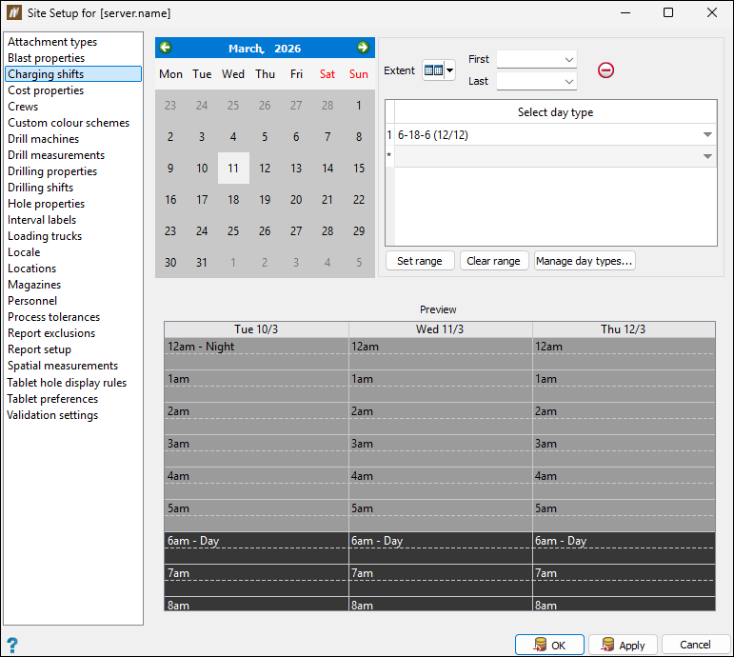Select Charging shifts in the sidebar
The width and height of the screenshot is (734, 657).
pos(73,74)
